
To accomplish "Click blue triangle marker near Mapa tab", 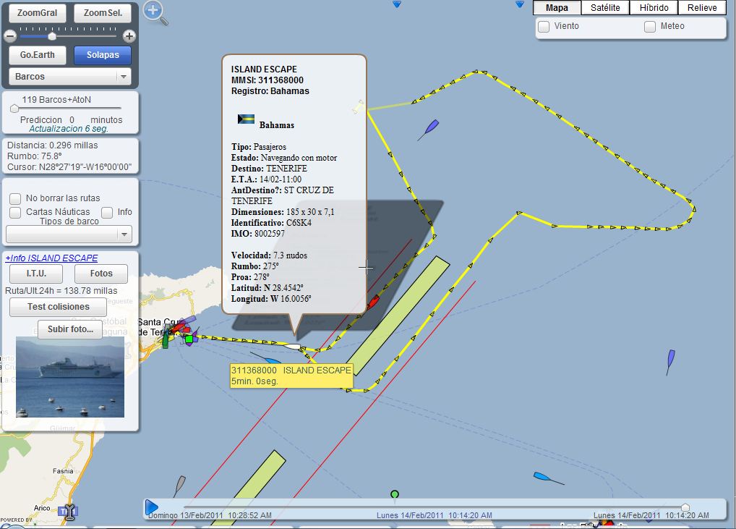I will click(x=520, y=4).
